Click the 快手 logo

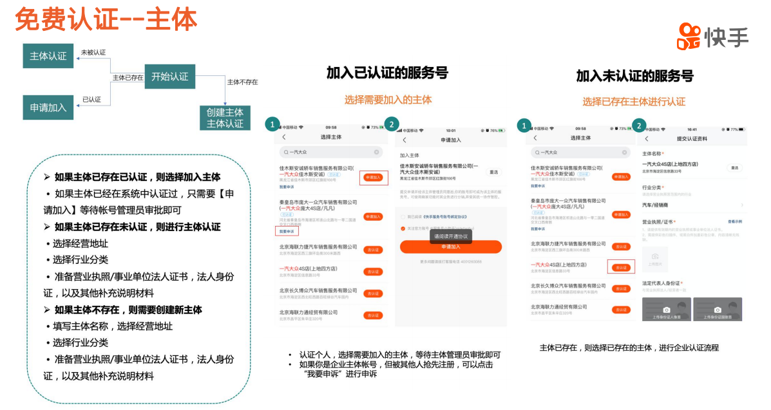[x=712, y=37]
